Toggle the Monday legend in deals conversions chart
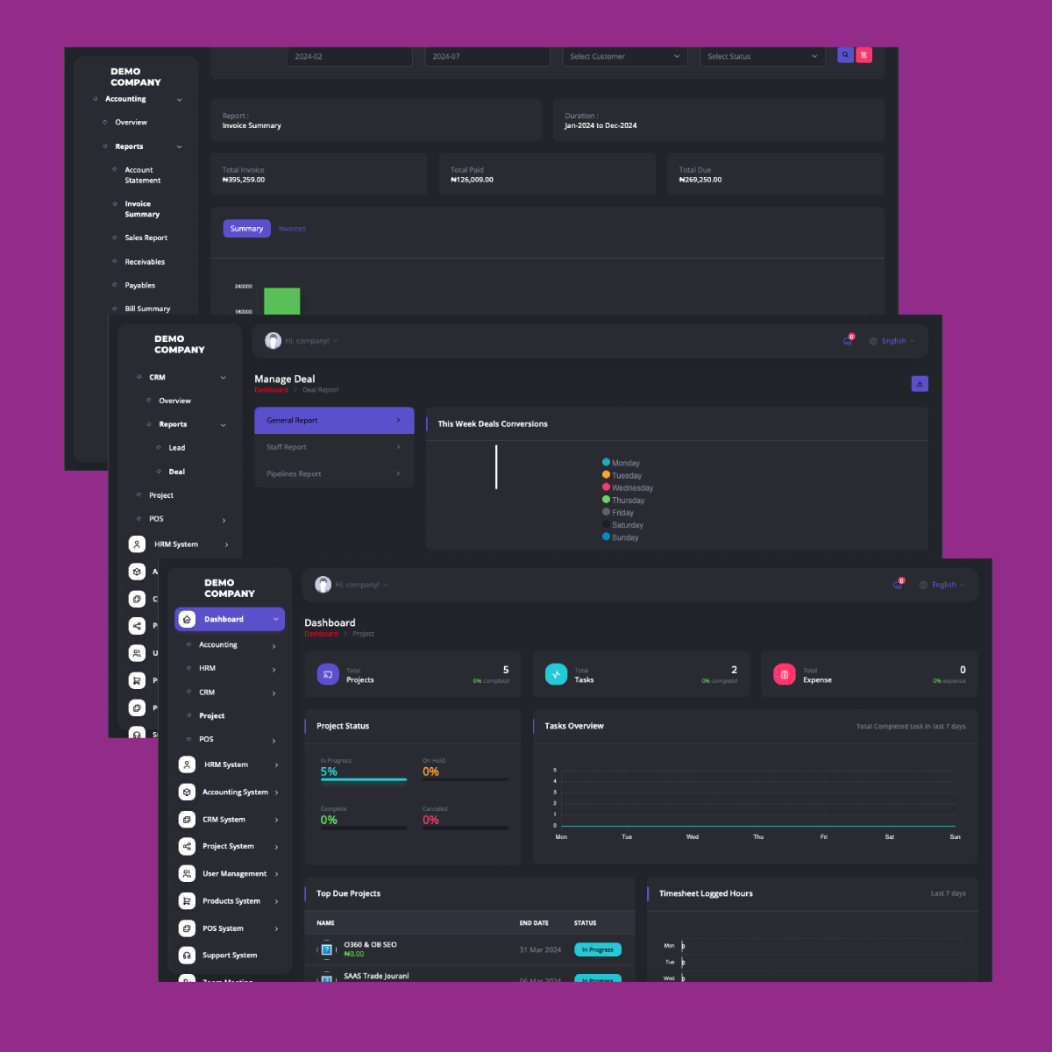 [x=621, y=462]
